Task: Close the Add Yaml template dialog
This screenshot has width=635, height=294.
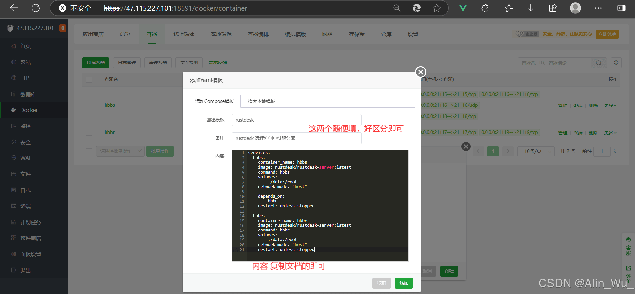Action: click(x=420, y=72)
